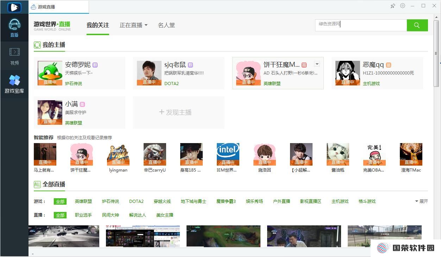Open 恶魔qq anime avatar
This screenshot has height=257, width=441.
click(348, 73)
